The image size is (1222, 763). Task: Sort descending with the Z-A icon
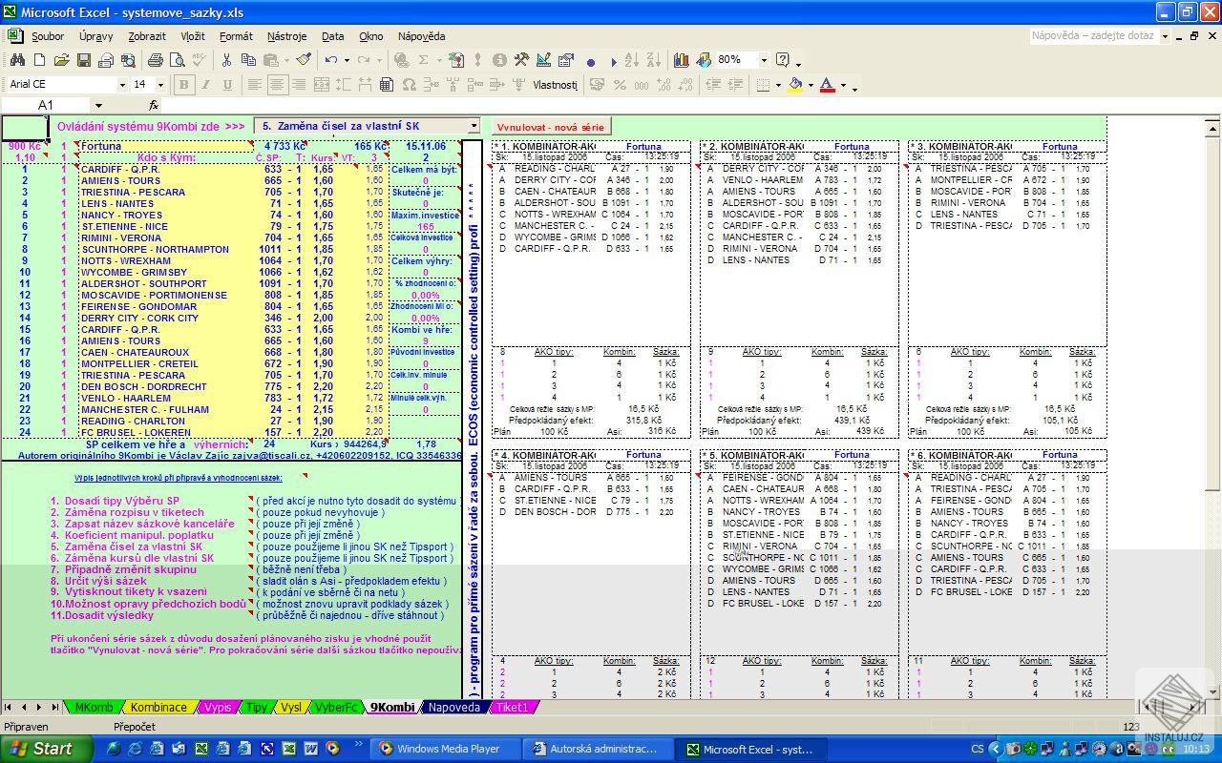click(653, 60)
